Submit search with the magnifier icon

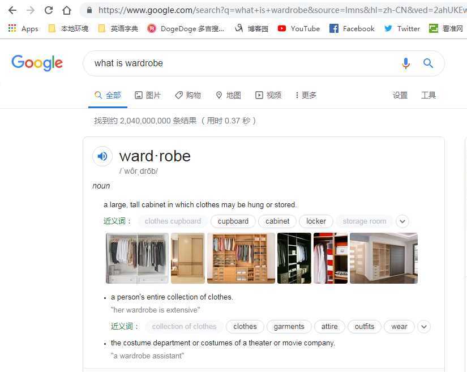[428, 63]
